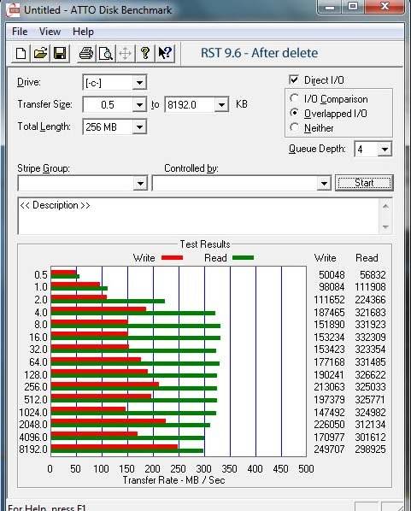The height and width of the screenshot is (511, 411).
Task: Toggle the Direct I/O checkbox
Action: coord(294,79)
